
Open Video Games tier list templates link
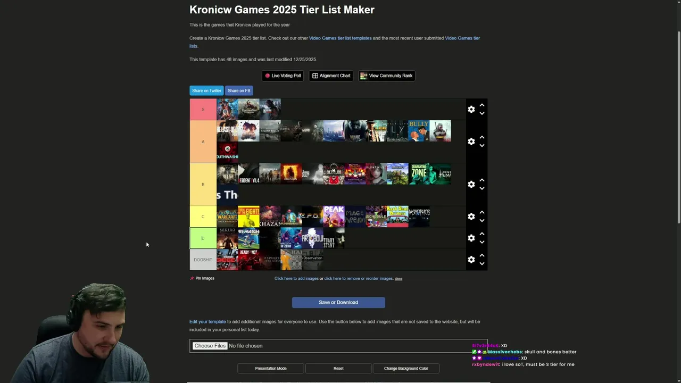point(340,38)
